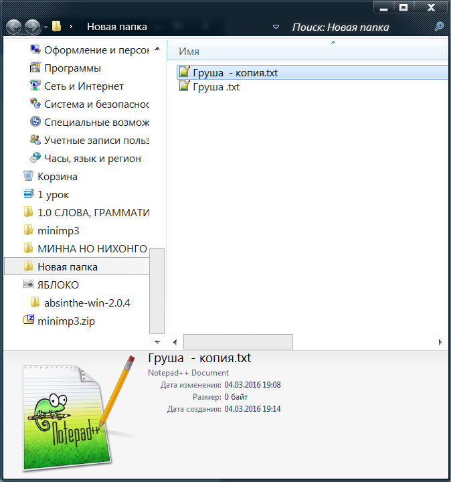451x482 pixels.
Task: Click the Forward navigation arrow button
Action: point(33,27)
